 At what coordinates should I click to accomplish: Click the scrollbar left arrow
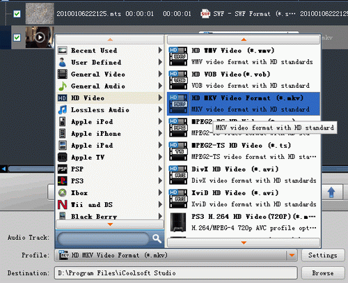coord(3,169)
